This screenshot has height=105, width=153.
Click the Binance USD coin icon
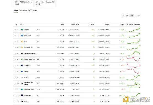[22, 48]
